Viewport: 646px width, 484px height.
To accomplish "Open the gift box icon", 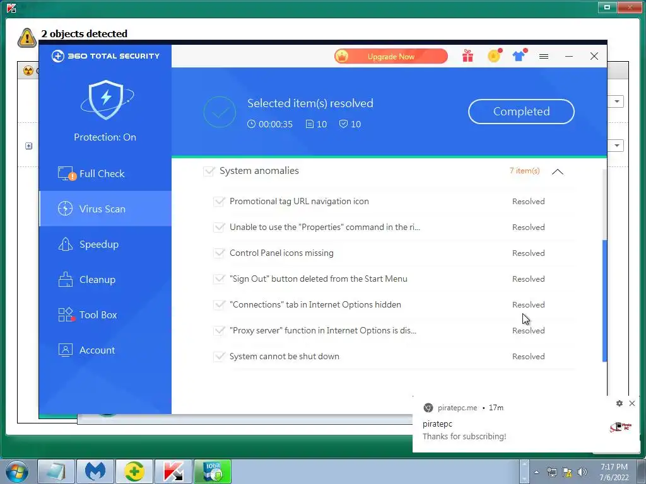I will (467, 55).
